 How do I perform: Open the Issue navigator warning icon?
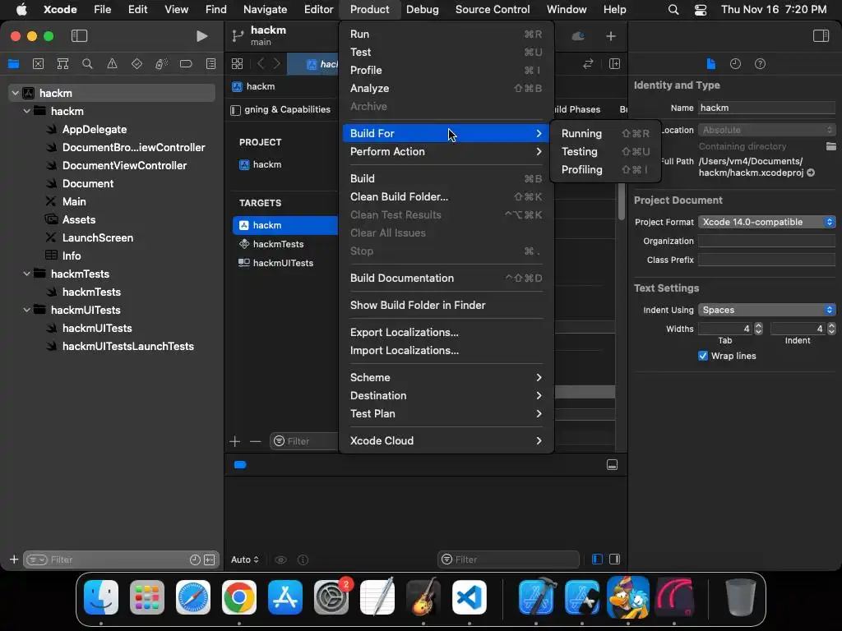[112, 64]
